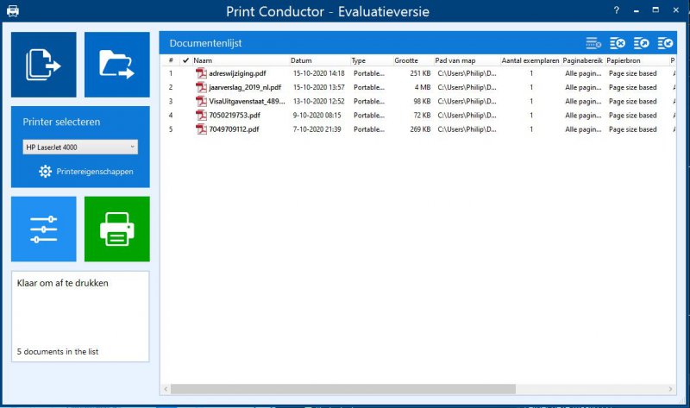
Task: Sort by the Grootte column header
Action: tap(406, 60)
